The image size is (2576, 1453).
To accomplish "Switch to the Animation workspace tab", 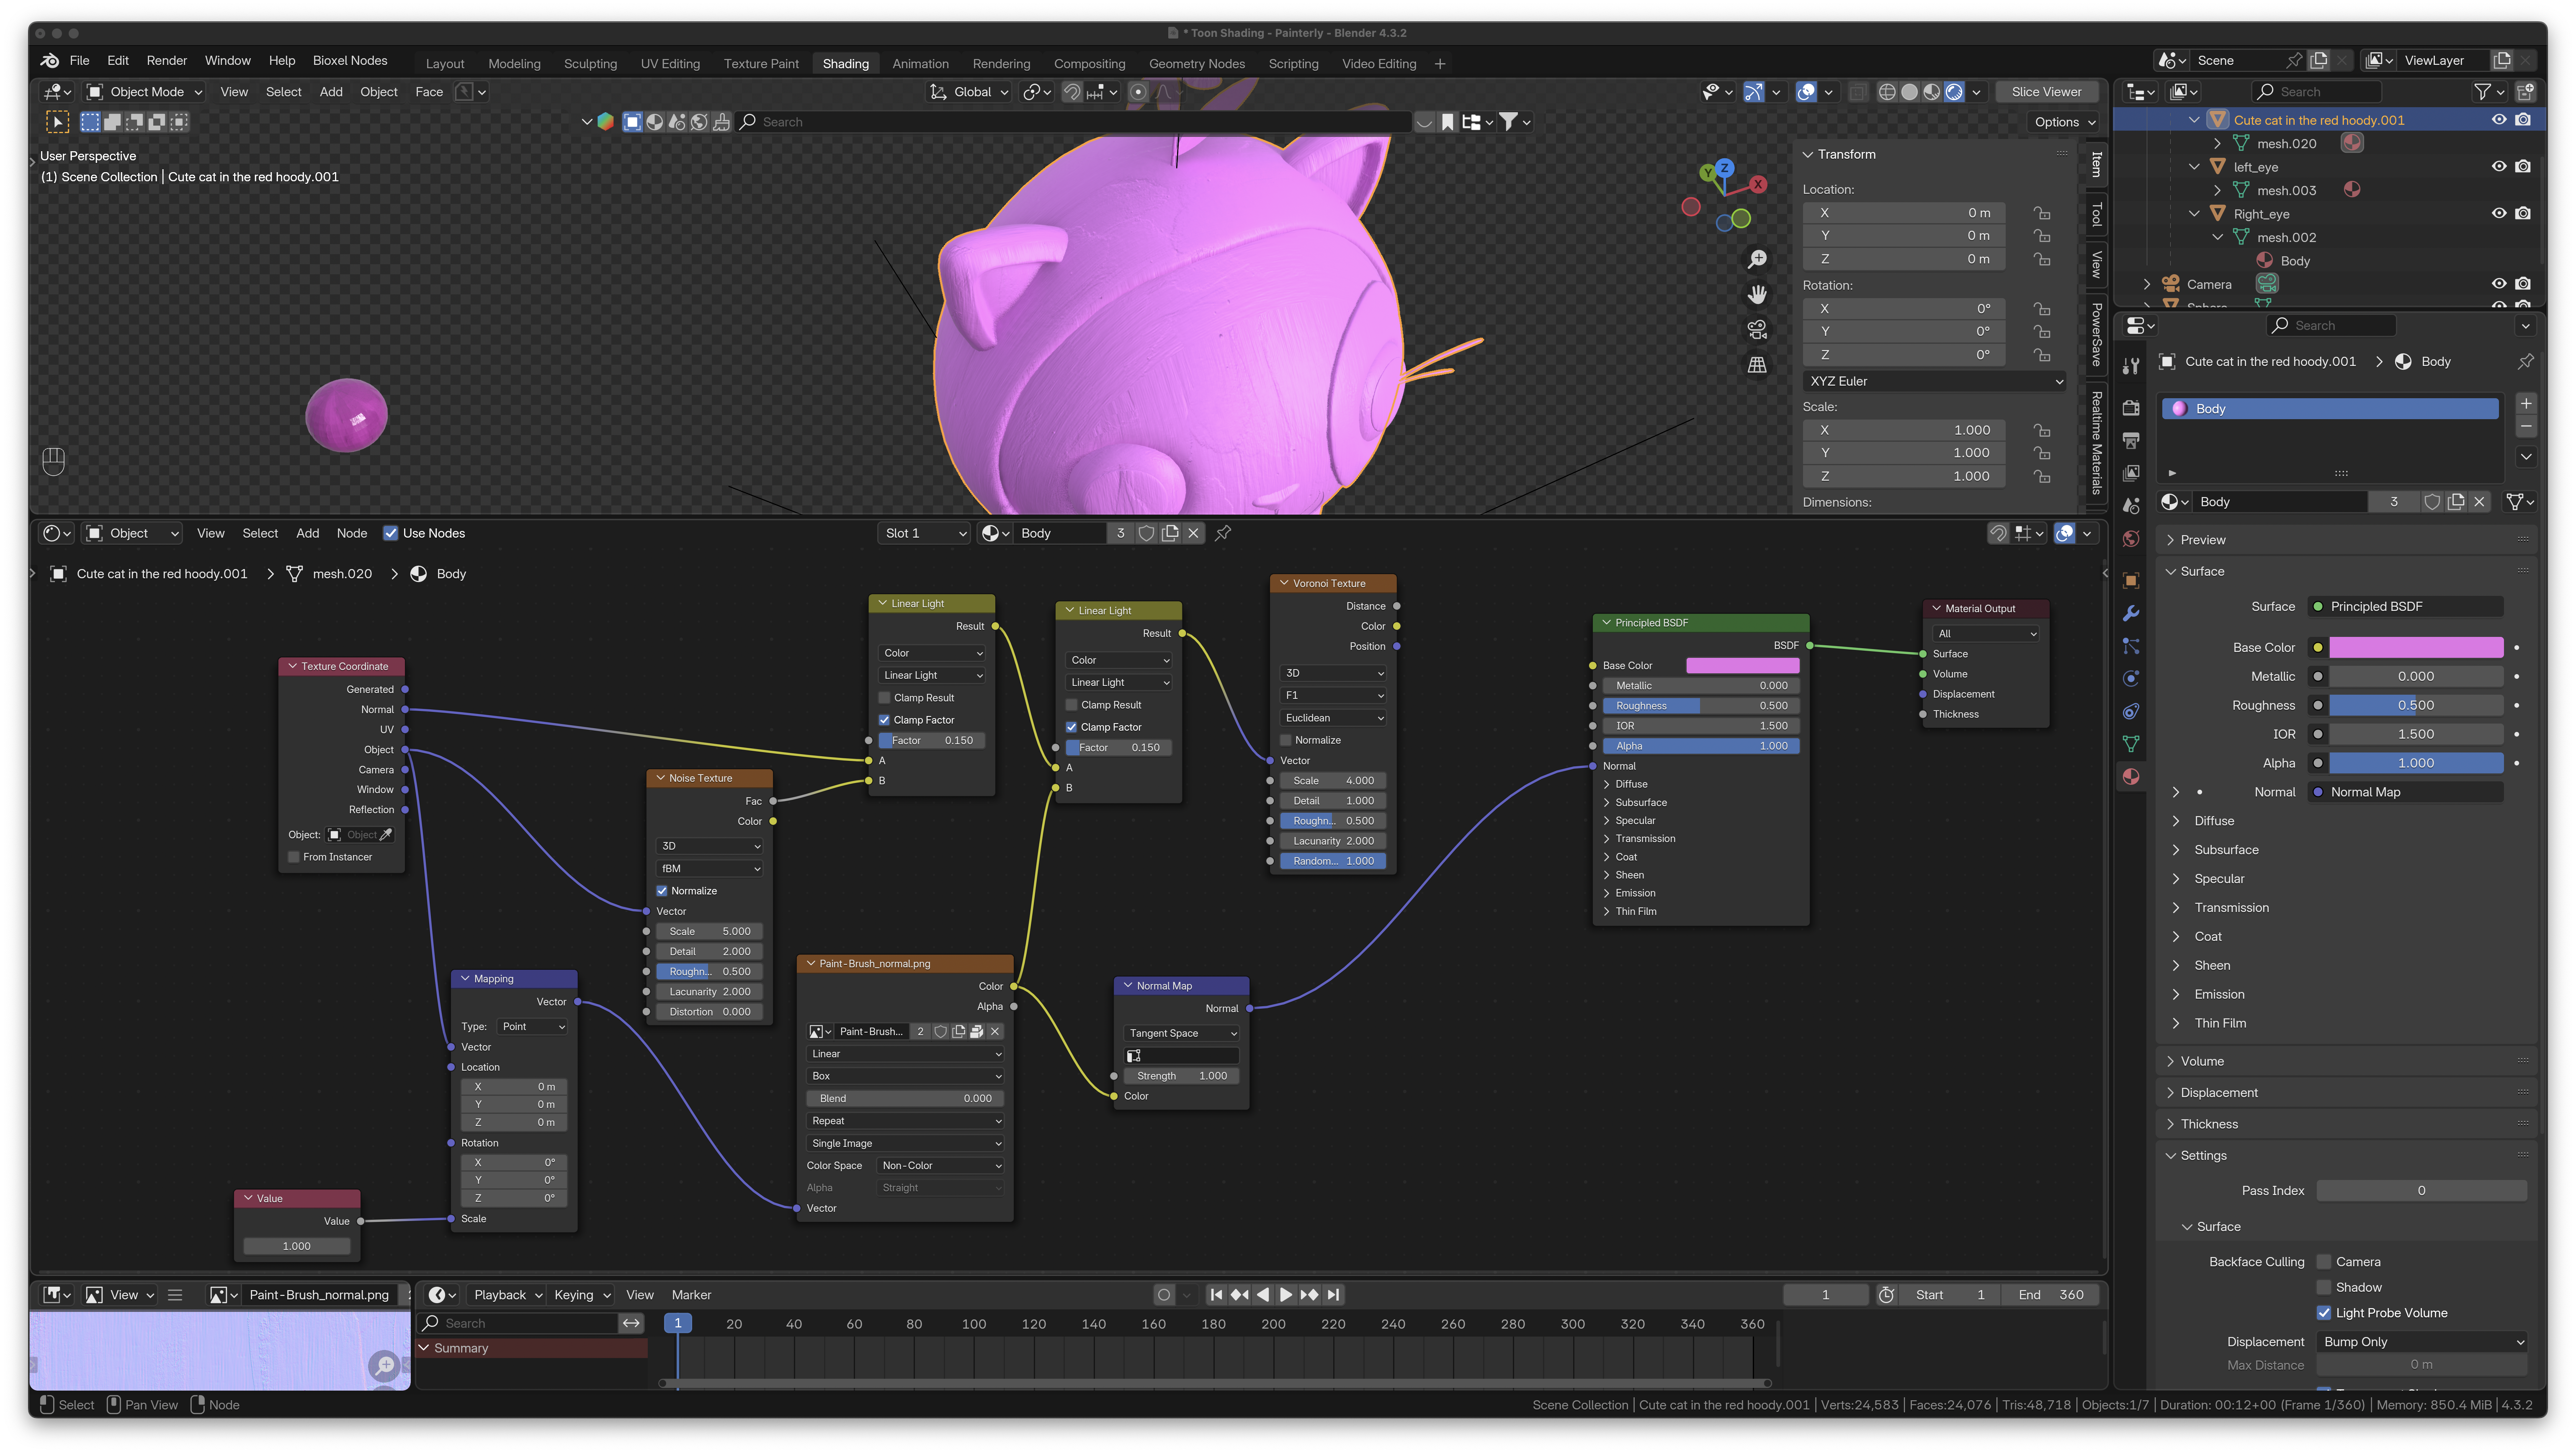I will click(x=920, y=64).
